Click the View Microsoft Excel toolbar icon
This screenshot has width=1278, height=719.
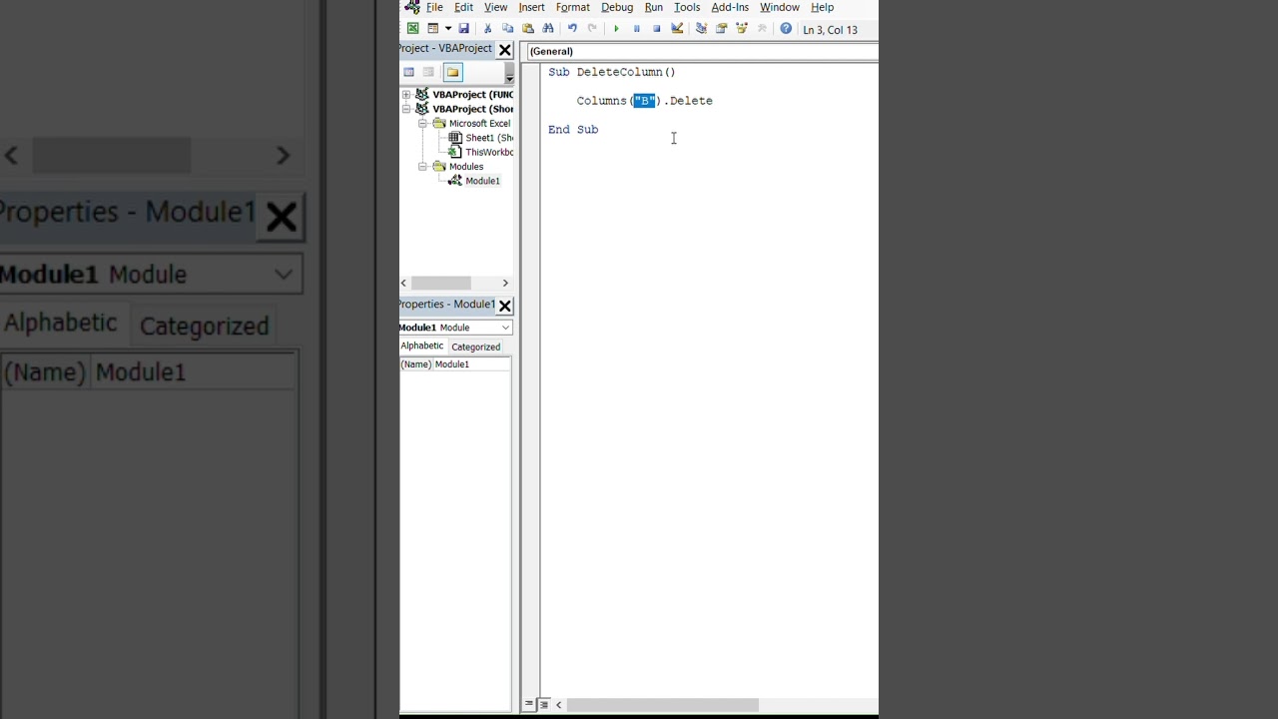[x=412, y=29]
